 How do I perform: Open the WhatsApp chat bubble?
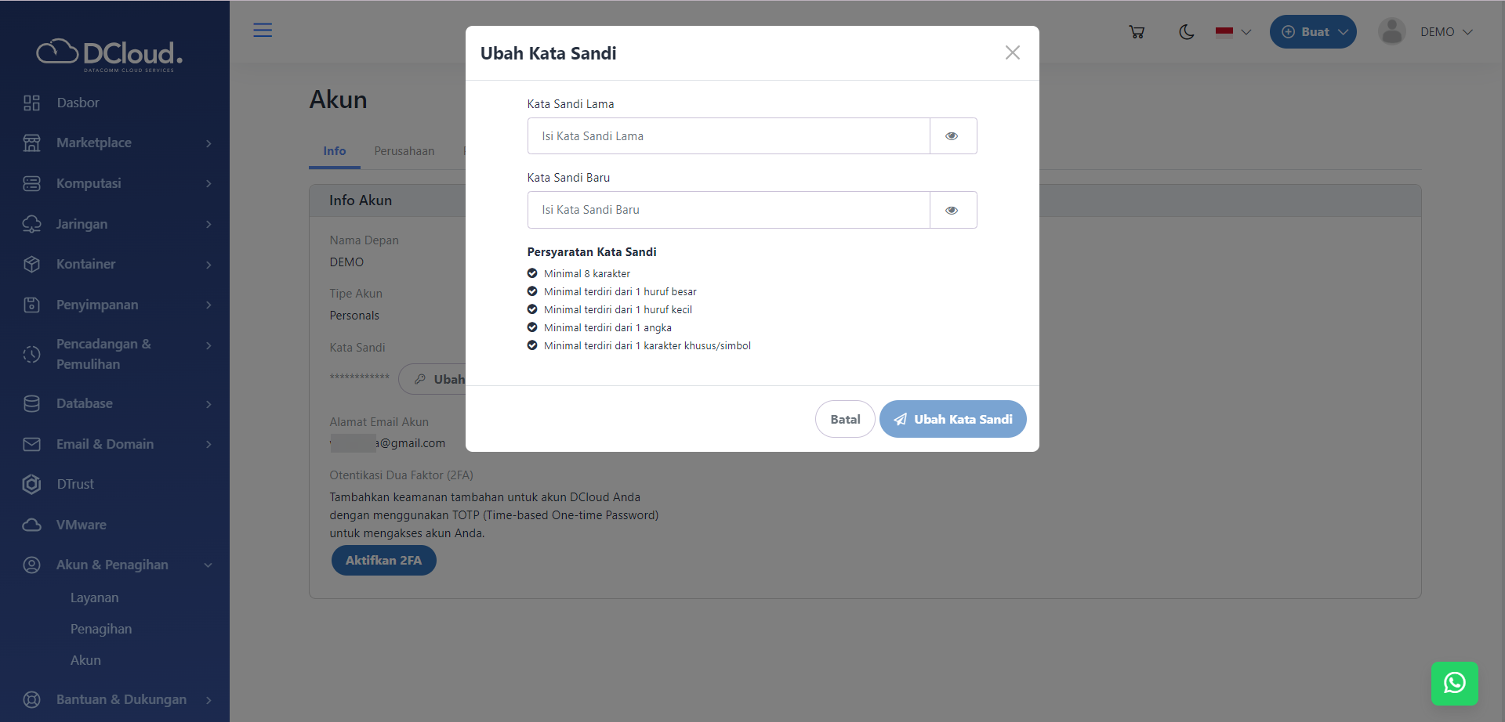pos(1455,683)
